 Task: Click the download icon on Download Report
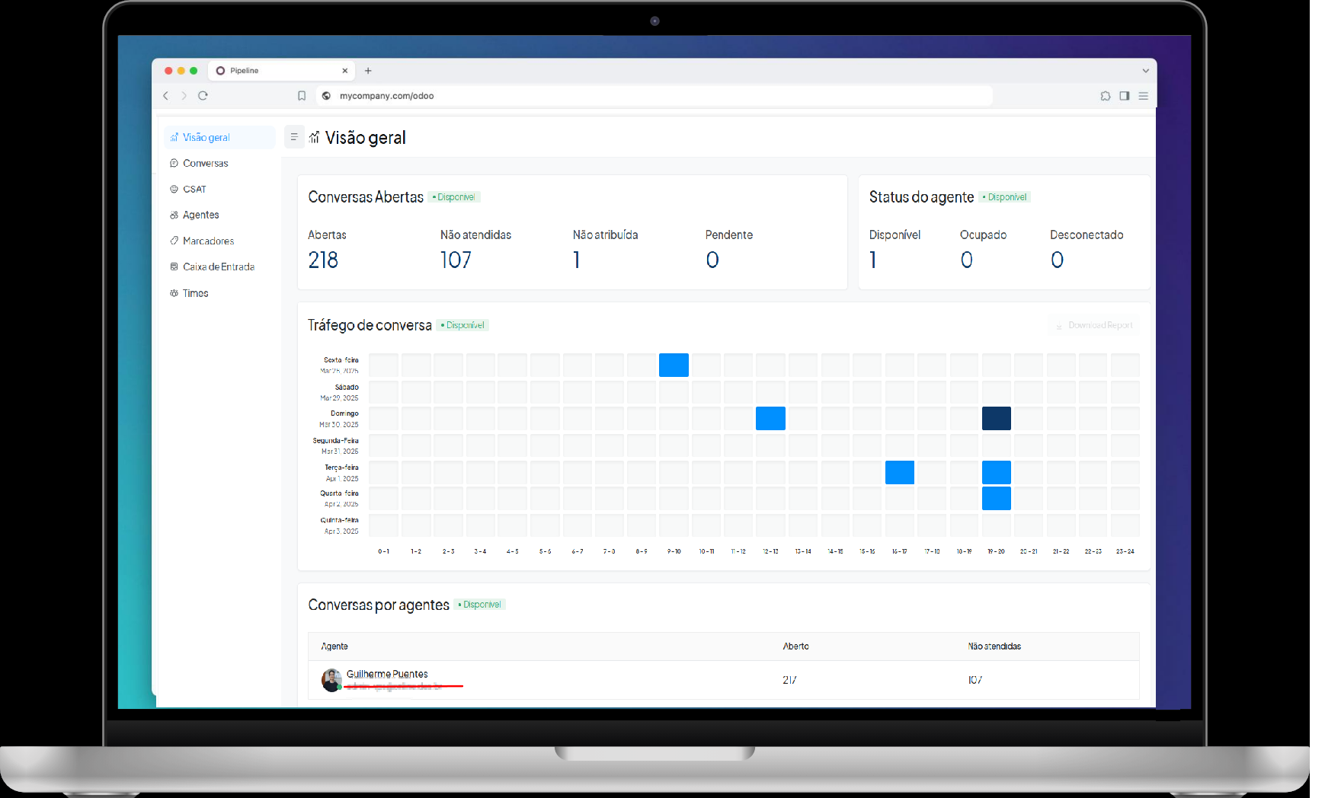tap(1059, 325)
